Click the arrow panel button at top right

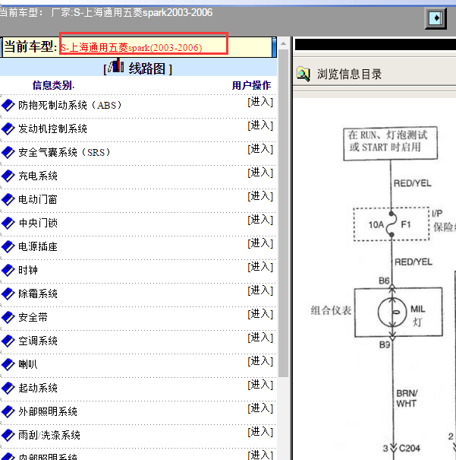coord(436,18)
